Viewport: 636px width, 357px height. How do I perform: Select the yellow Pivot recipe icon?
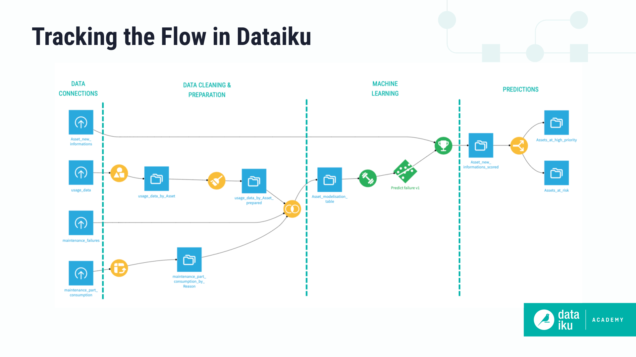tap(119, 268)
